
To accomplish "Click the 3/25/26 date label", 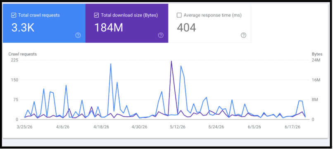I will (x=25, y=127).
